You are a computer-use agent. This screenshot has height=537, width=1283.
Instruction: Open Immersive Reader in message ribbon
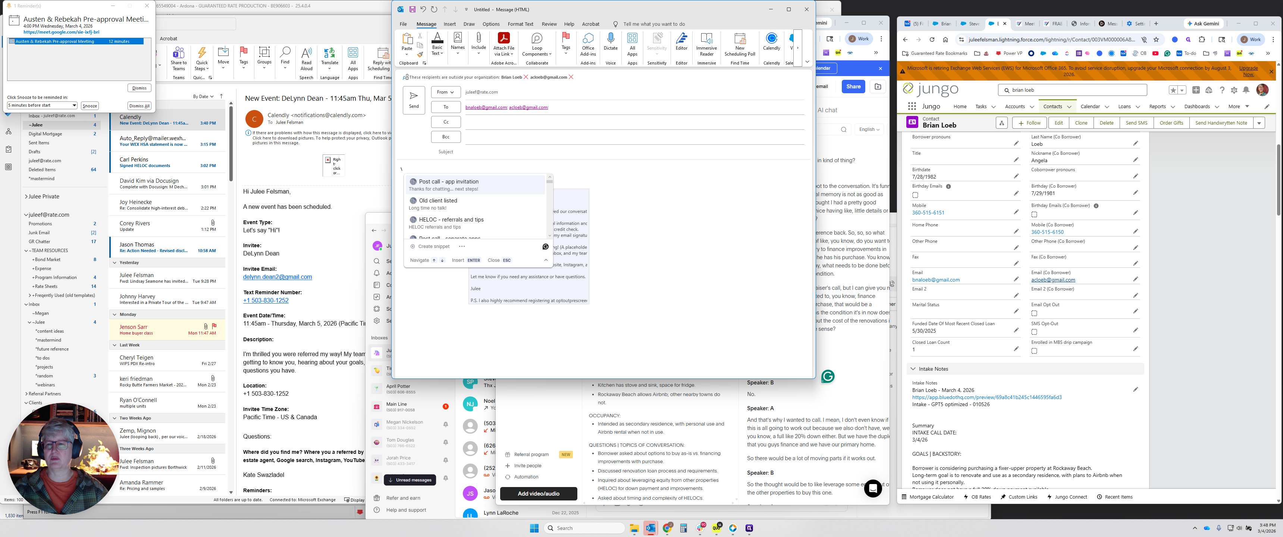click(706, 39)
